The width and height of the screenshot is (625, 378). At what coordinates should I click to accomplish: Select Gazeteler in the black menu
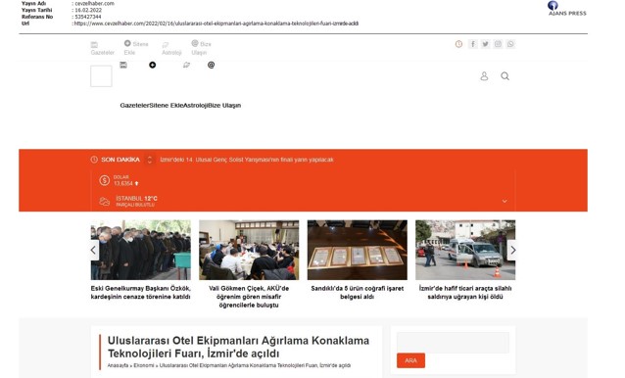135,106
